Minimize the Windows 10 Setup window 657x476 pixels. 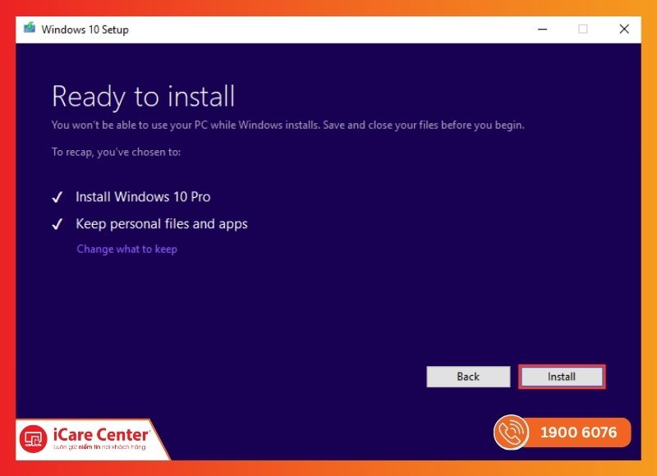pos(542,30)
